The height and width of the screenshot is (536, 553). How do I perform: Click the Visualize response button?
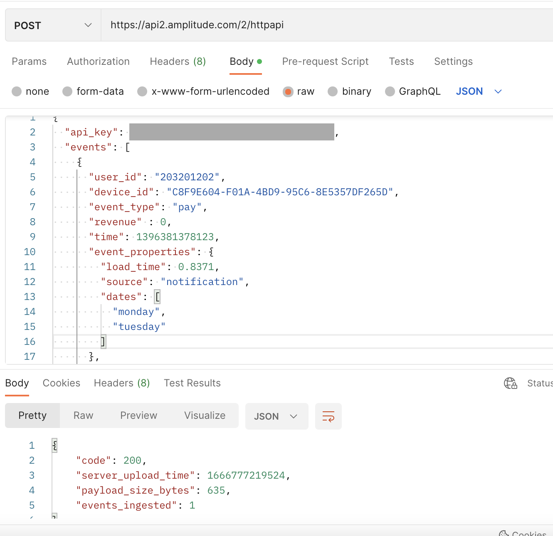coord(205,416)
